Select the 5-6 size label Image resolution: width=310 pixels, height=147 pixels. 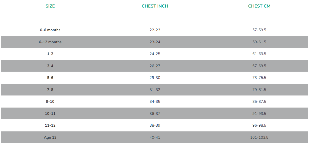(50, 78)
